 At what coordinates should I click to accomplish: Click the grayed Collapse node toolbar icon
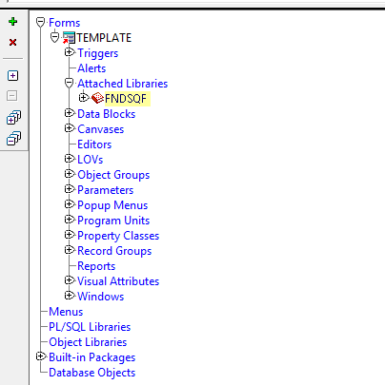click(12, 96)
